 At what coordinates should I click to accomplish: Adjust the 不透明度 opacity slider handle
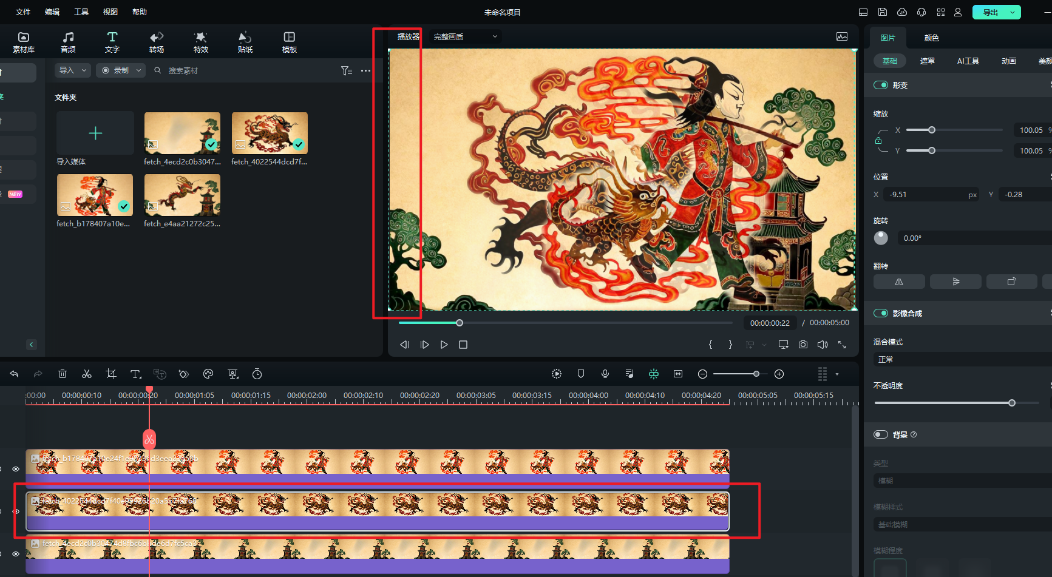1011,403
